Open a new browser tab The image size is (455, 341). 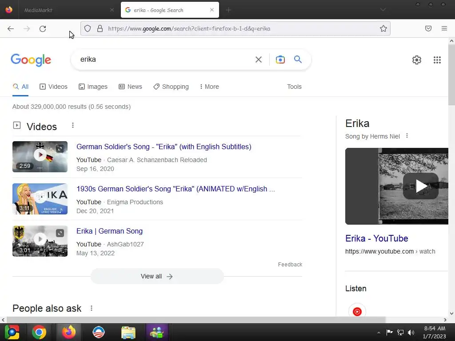point(228,10)
